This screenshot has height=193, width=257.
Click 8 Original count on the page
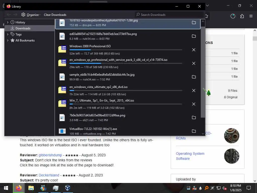pyautogui.click(x=231, y=97)
